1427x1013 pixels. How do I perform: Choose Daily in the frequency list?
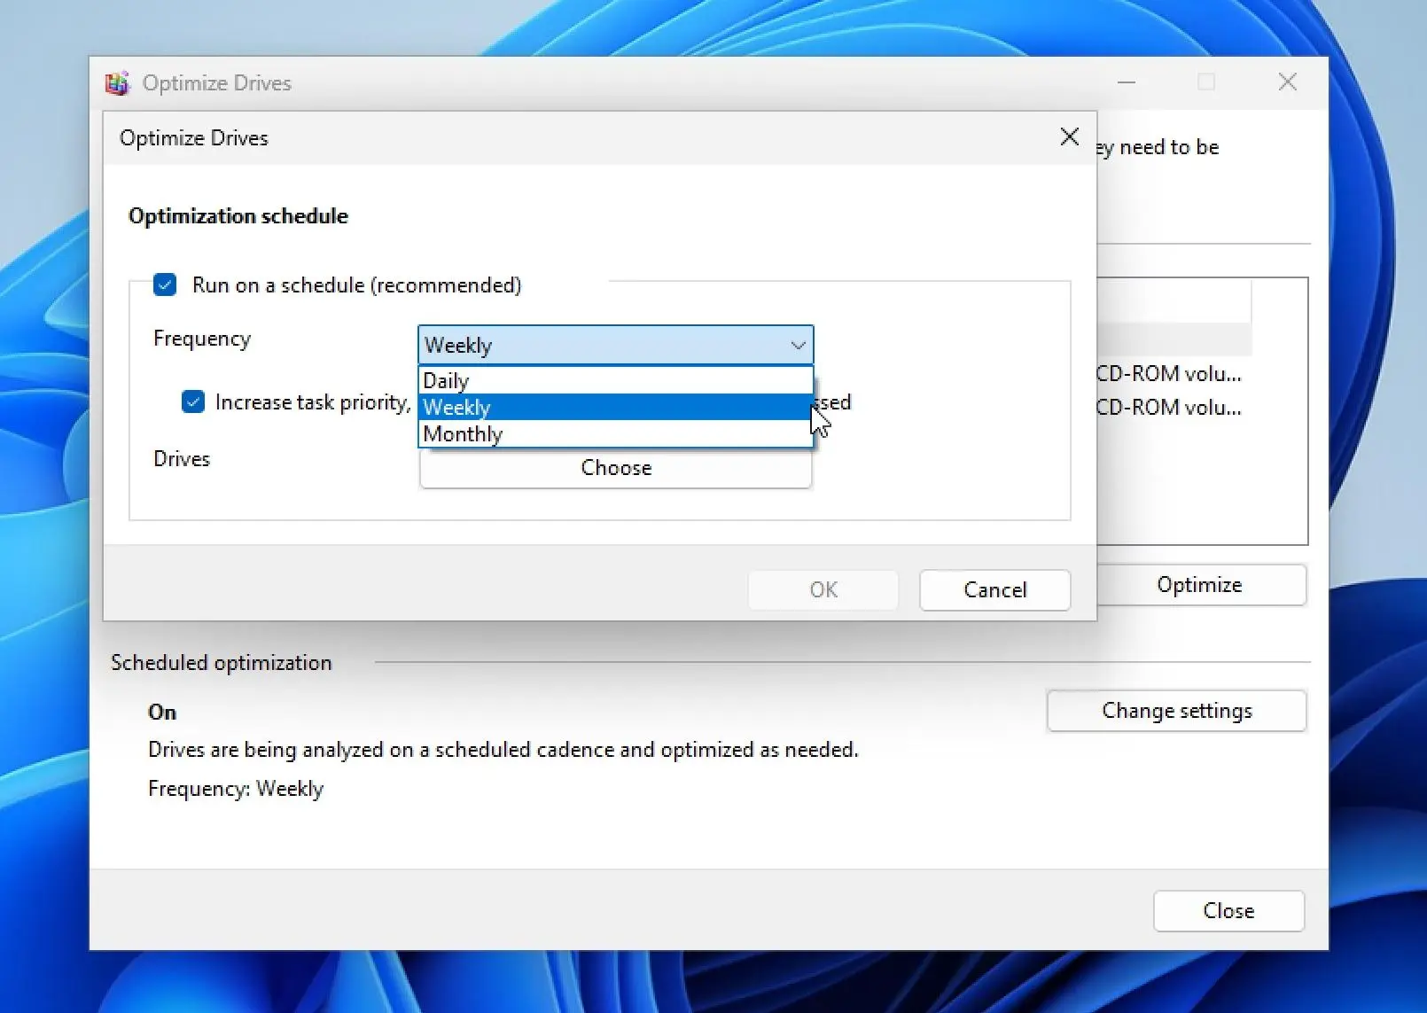615,381
